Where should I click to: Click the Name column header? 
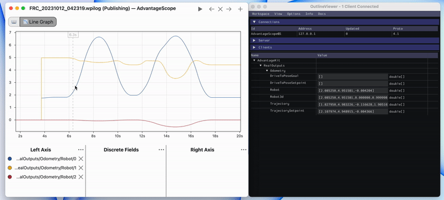click(x=255, y=55)
